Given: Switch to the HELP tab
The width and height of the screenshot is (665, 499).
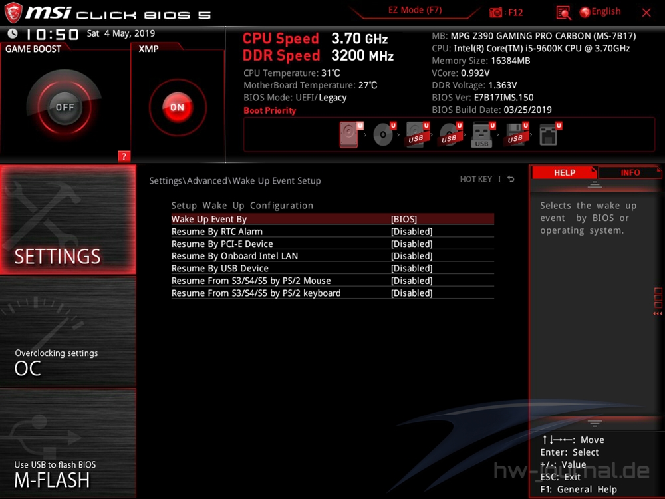Looking at the screenshot, I should click(x=564, y=173).
